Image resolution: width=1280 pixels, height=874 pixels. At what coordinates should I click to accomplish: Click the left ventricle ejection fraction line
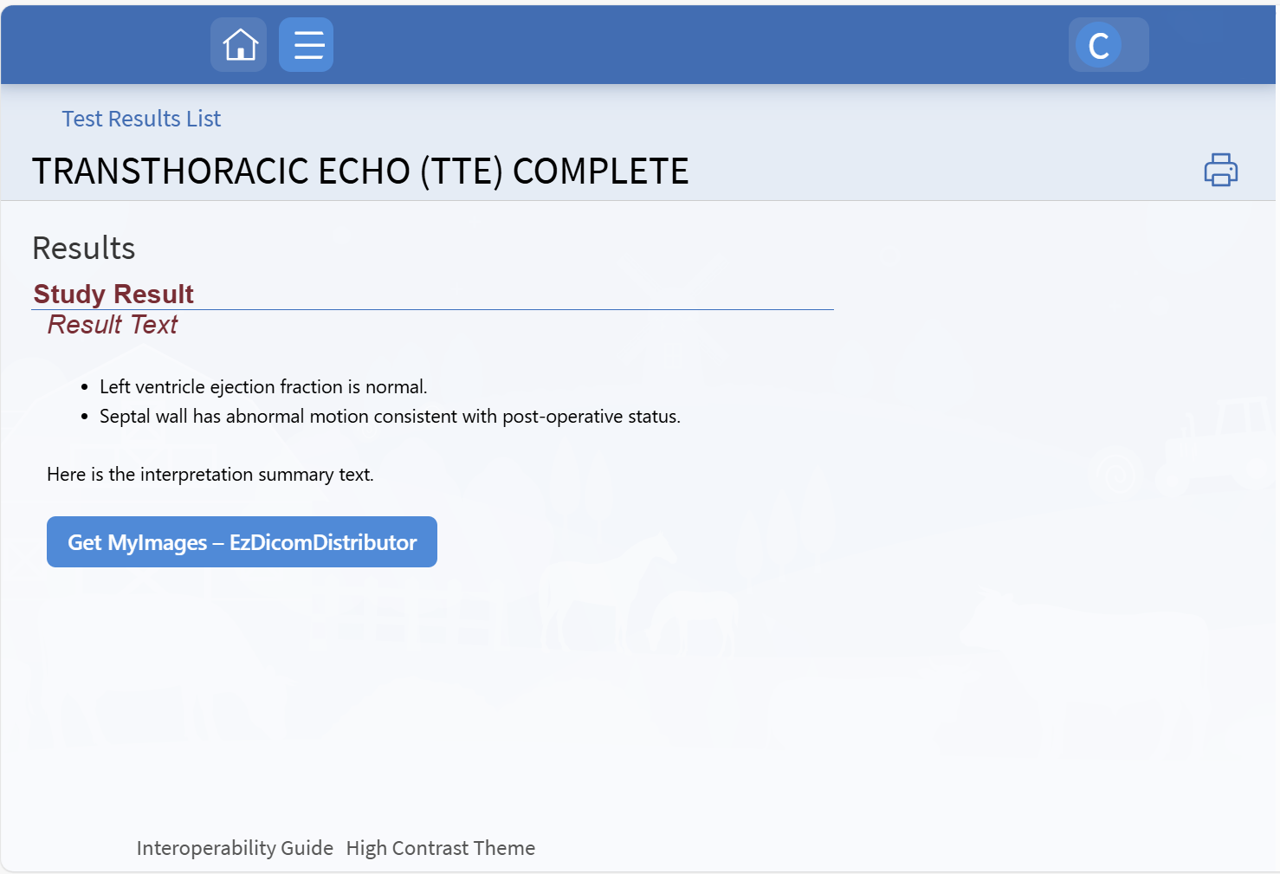coord(263,387)
